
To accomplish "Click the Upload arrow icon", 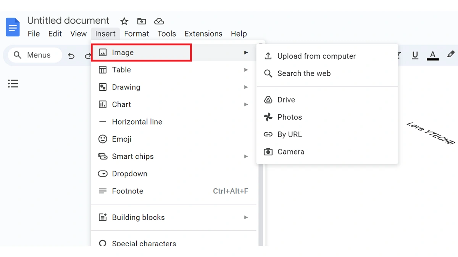I will [x=268, y=56].
